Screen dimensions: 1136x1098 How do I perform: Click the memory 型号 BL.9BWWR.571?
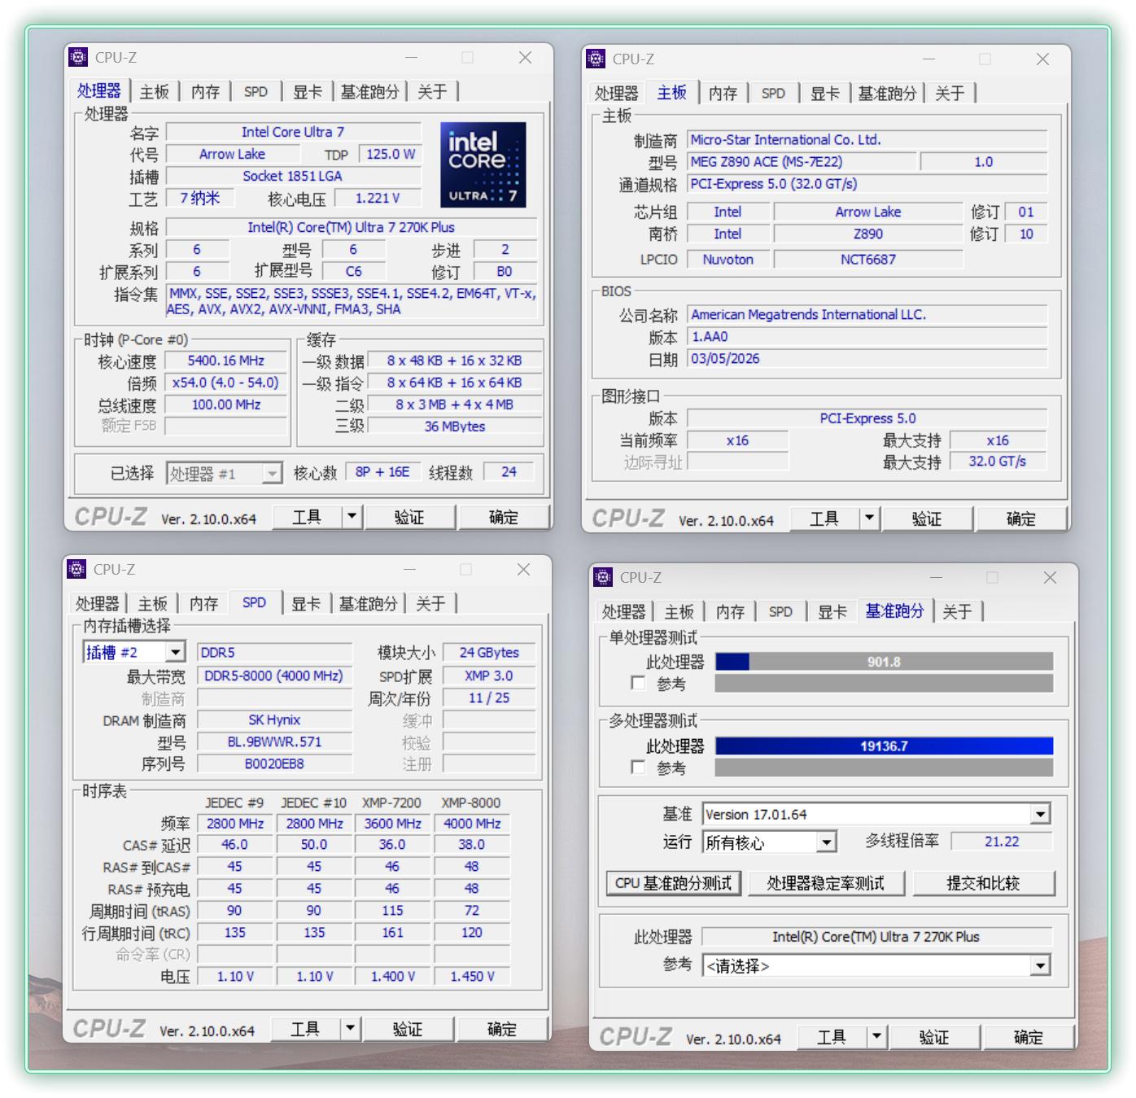pos(274,741)
